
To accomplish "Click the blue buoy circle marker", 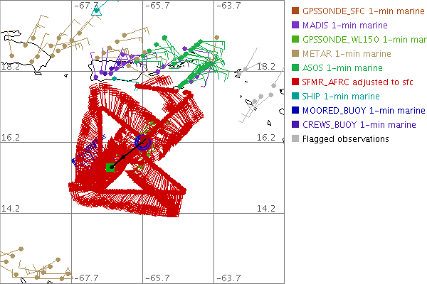I will click(142, 143).
